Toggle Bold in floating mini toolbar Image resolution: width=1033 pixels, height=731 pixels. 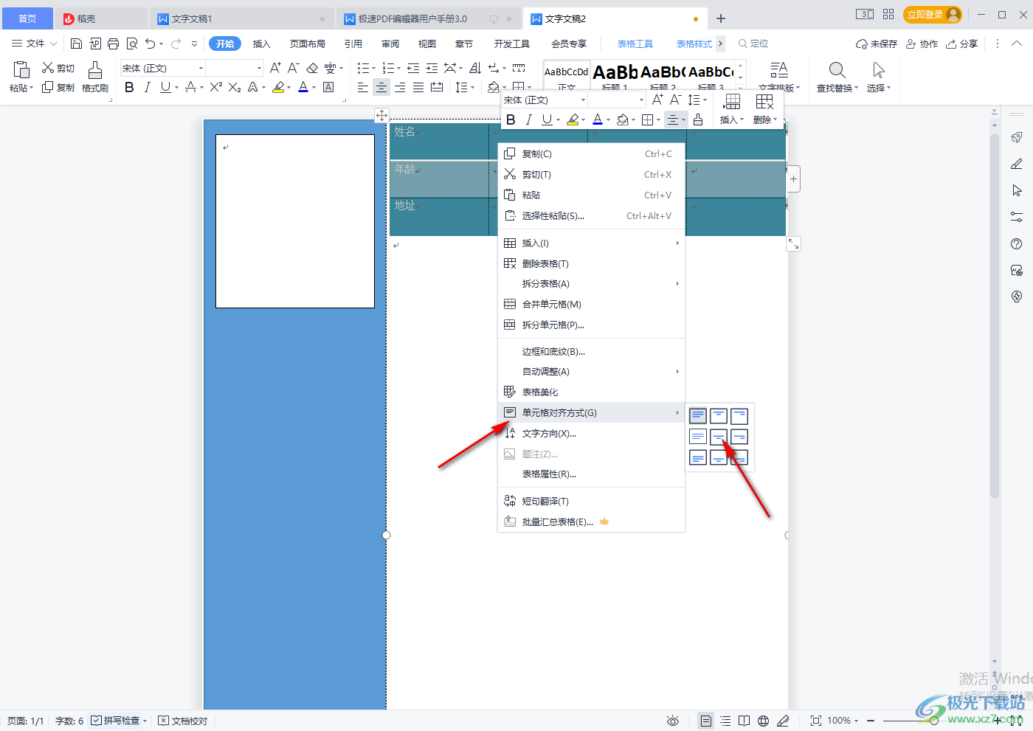(x=511, y=119)
